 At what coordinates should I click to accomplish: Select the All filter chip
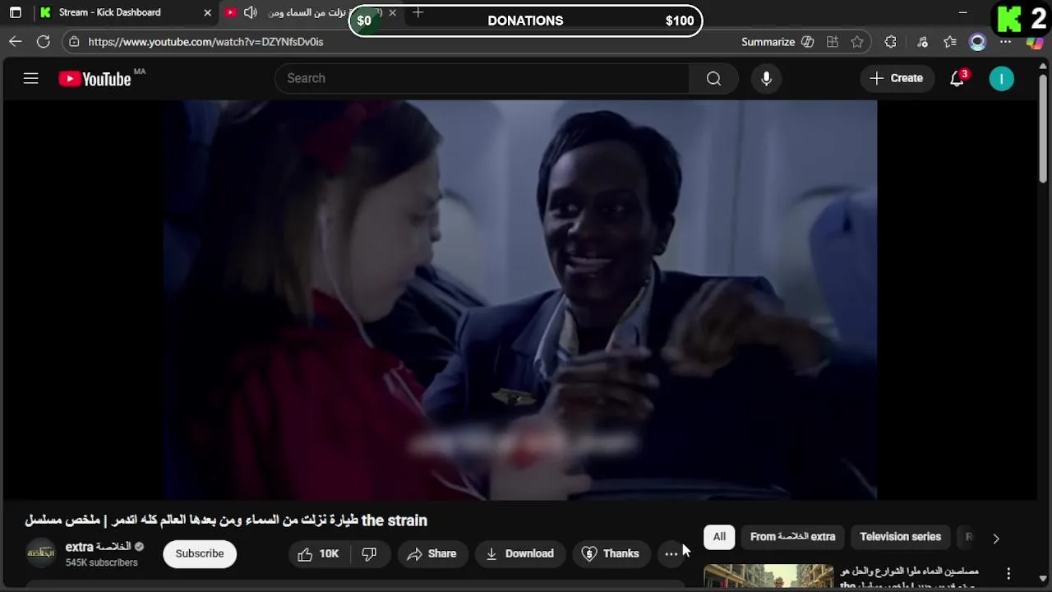[x=719, y=537]
